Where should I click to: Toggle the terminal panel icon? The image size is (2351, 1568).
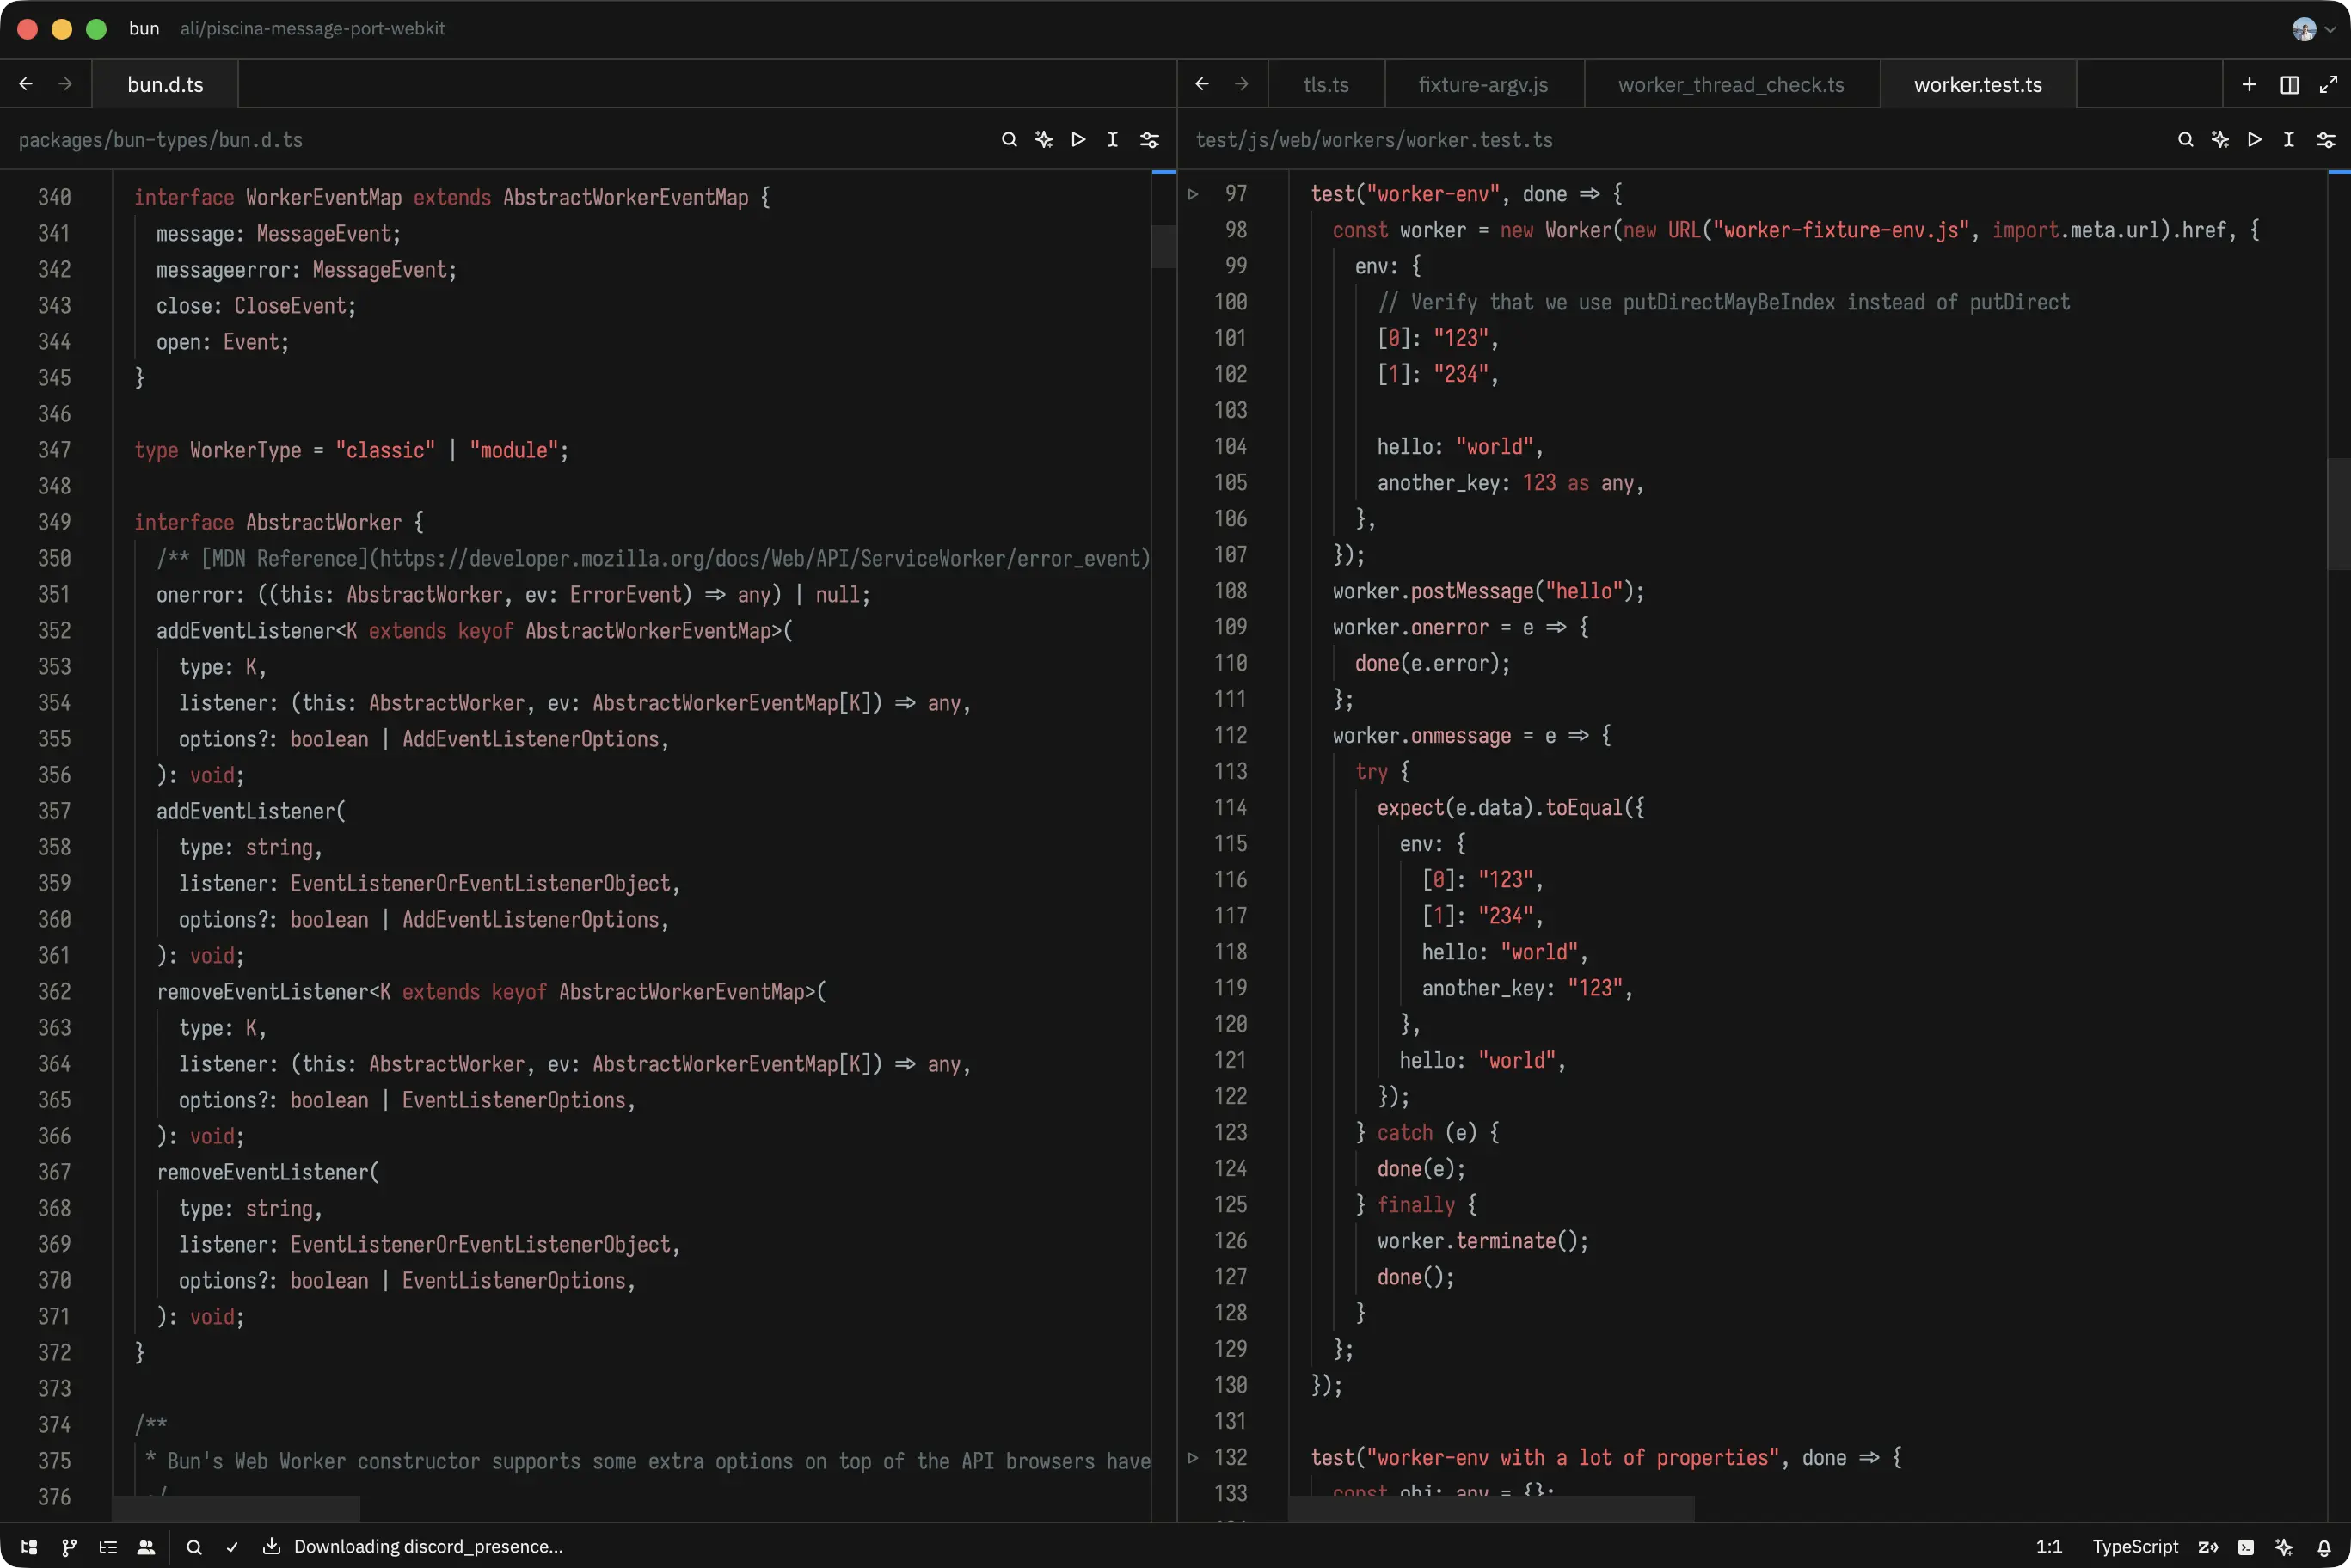click(x=2246, y=1546)
